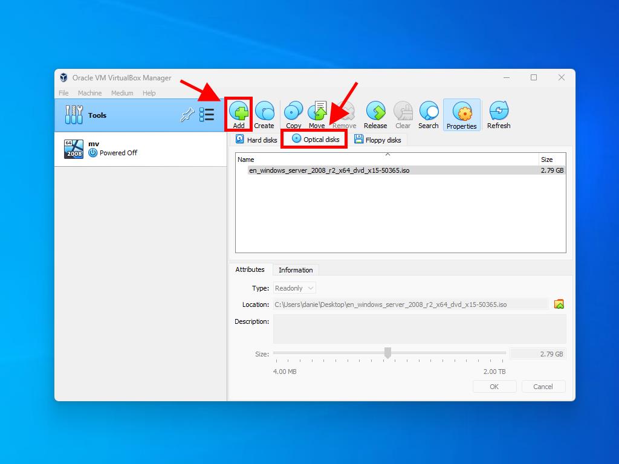Viewport: 619px width, 464px height.
Task: Close the VirtualBox Manager window
Action: click(562, 78)
